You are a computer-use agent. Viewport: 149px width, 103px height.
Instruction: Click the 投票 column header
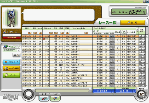coord(137,31)
